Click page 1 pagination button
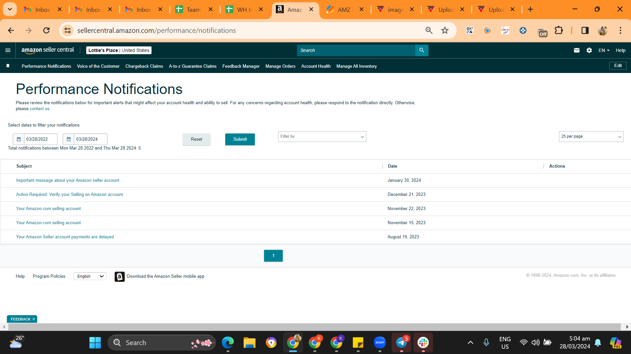631x354 pixels. 273,256
